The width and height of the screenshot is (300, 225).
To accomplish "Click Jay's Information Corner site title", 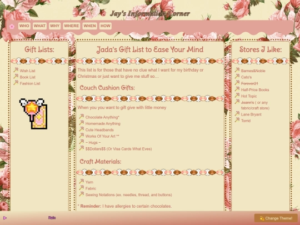I will tap(150, 13).
